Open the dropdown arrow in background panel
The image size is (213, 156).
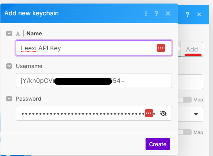coord(196,114)
